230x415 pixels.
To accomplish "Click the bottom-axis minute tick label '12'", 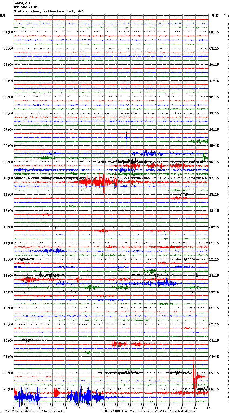I will click(x=169, y=408).
